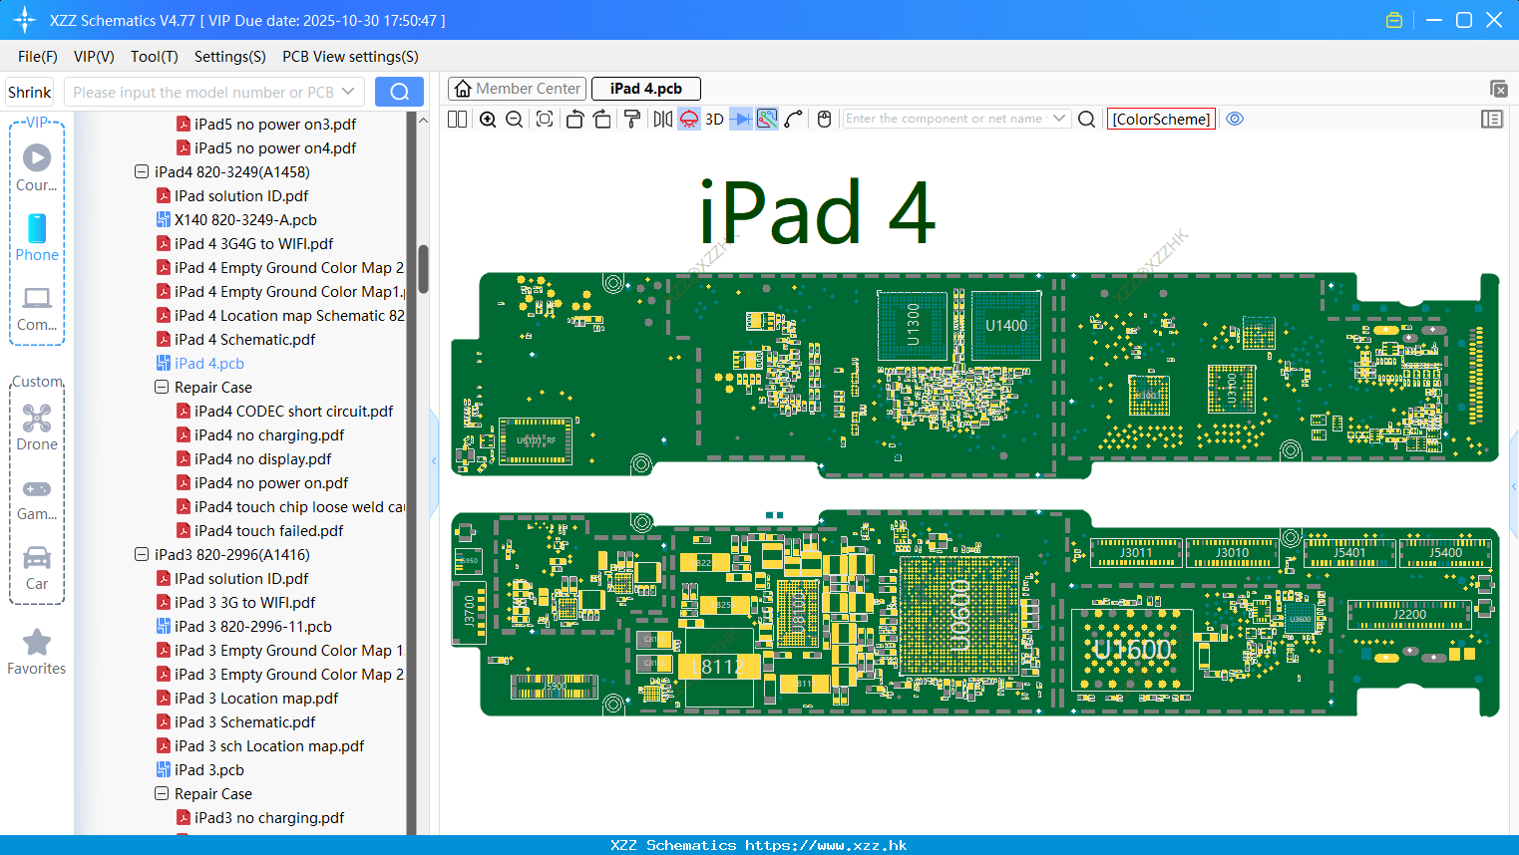Click the split view icon in PCB toolbar
1519x855 pixels.
(x=457, y=119)
